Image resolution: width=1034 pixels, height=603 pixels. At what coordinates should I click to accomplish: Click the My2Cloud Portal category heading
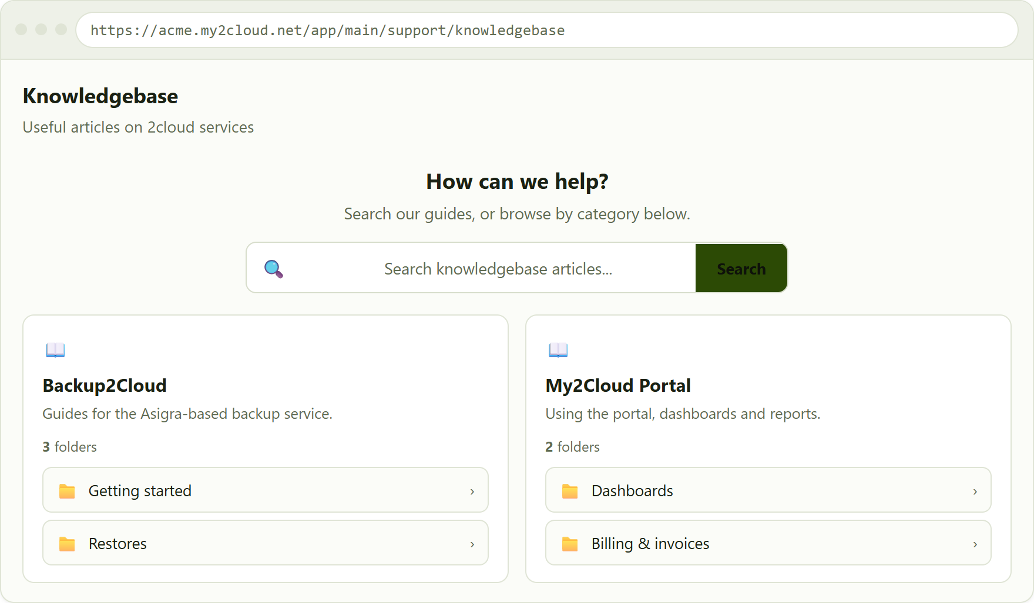click(x=618, y=385)
